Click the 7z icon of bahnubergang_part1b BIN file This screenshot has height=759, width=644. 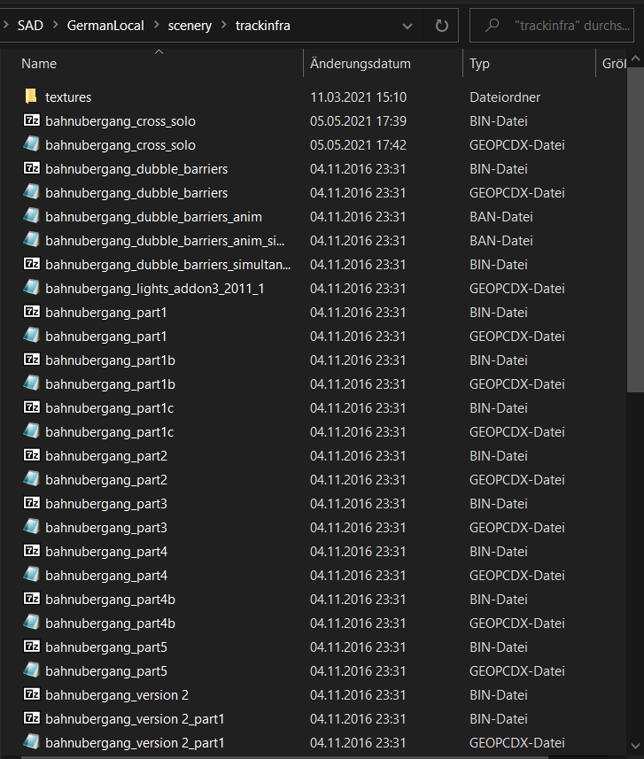click(32, 360)
